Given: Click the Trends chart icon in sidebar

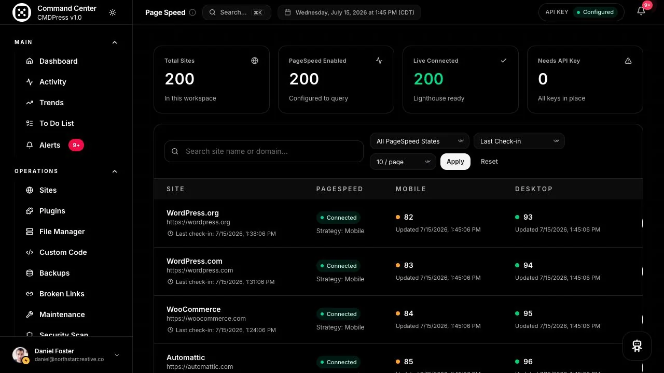Looking at the screenshot, I should point(30,103).
